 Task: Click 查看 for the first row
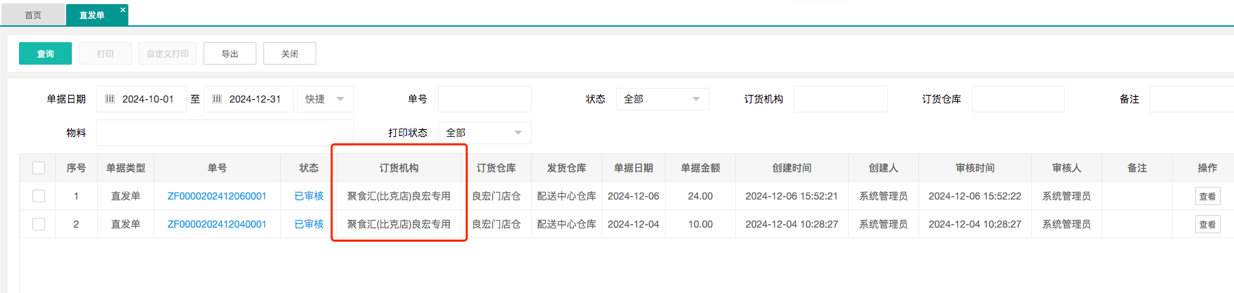tap(1207, 197)
